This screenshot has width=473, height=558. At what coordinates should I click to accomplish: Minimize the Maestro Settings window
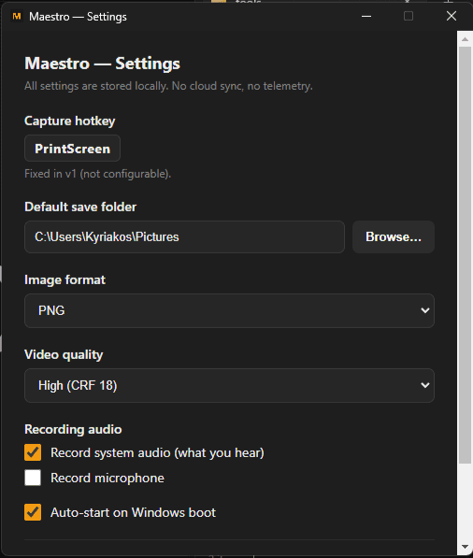[x=366, y=17]
